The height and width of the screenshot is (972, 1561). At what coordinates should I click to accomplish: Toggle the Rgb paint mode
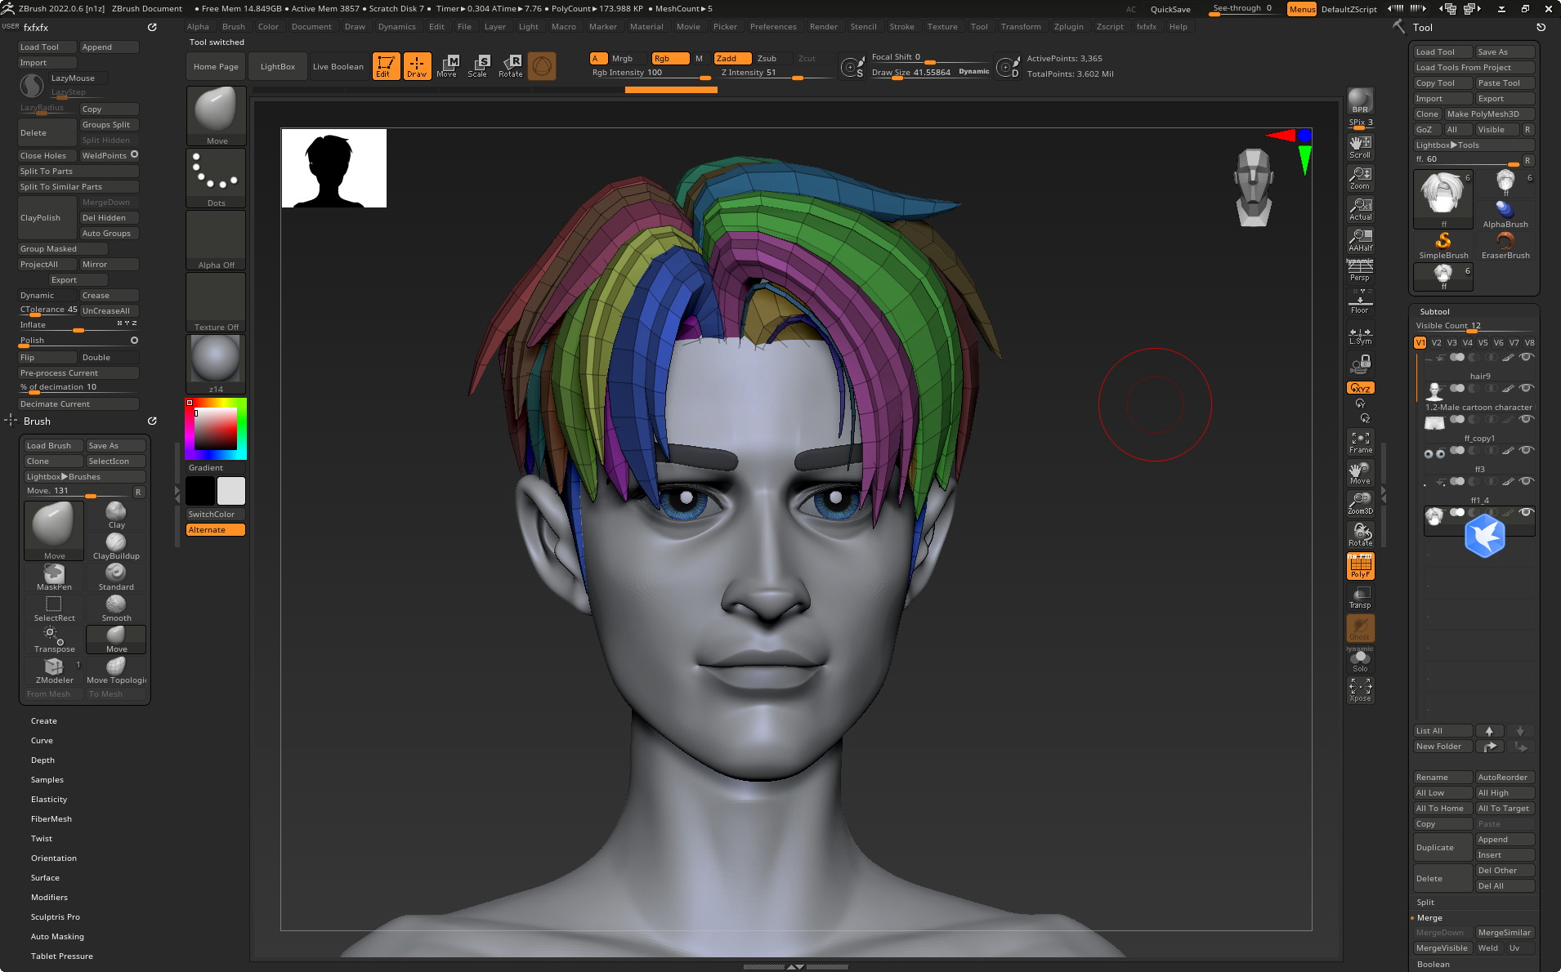670,58
